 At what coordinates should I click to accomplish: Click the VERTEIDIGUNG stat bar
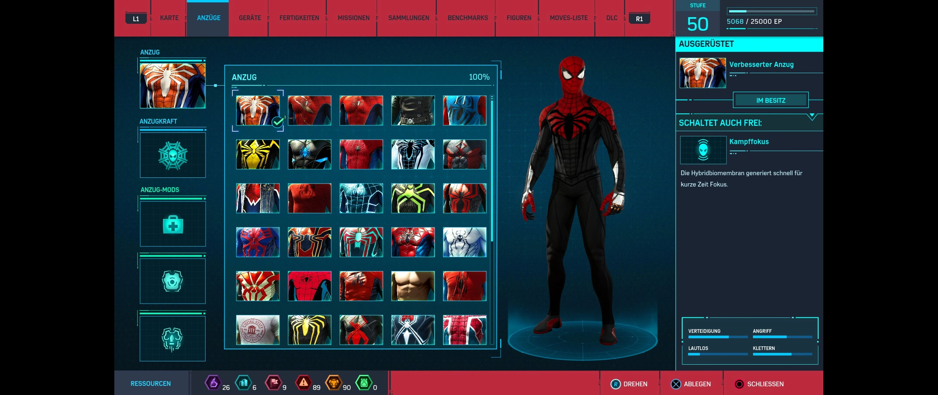[718, 337]
